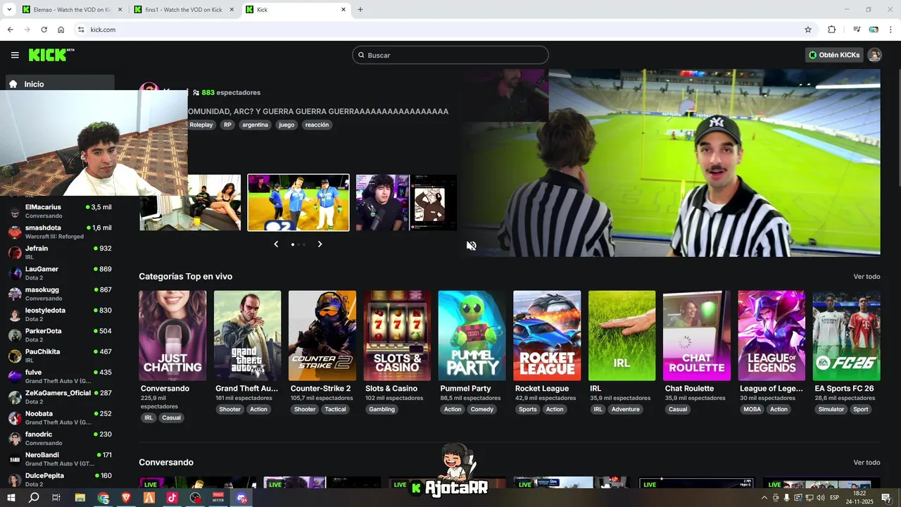The image size is (901, 507).
Task: Select Inicio in the sidebar
Action: coord(60,84)
